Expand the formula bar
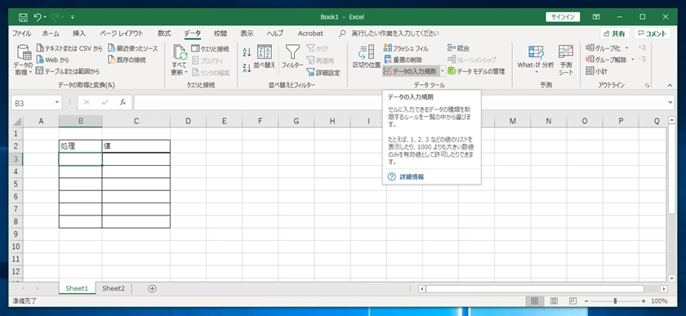Screen dimensions: 686x316 (671, 102)
